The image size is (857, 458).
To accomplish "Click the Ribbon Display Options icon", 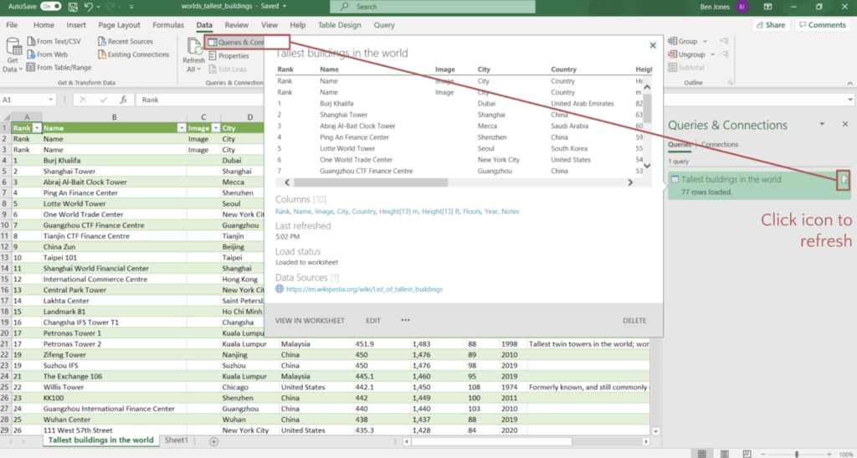I will (x=768, y=7).
